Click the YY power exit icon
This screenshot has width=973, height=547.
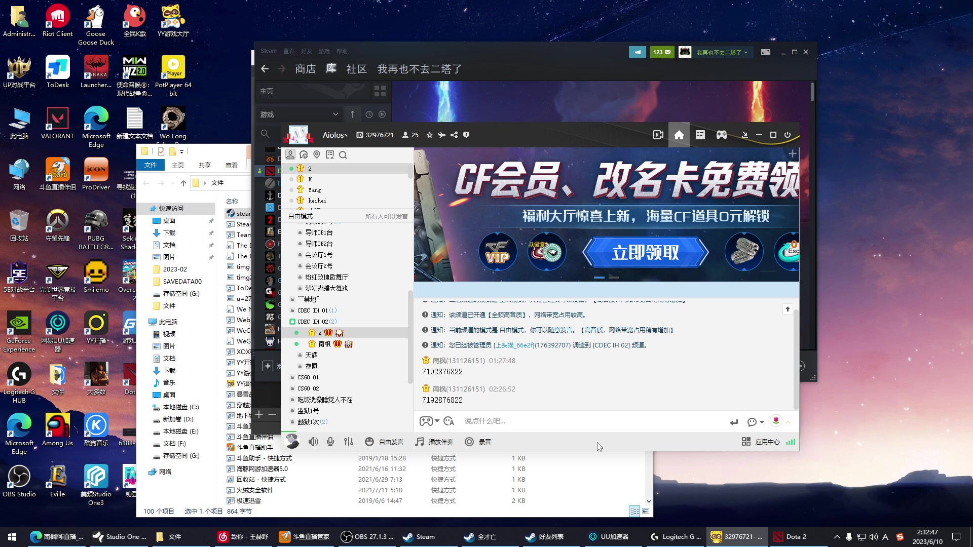pos(788,135)
